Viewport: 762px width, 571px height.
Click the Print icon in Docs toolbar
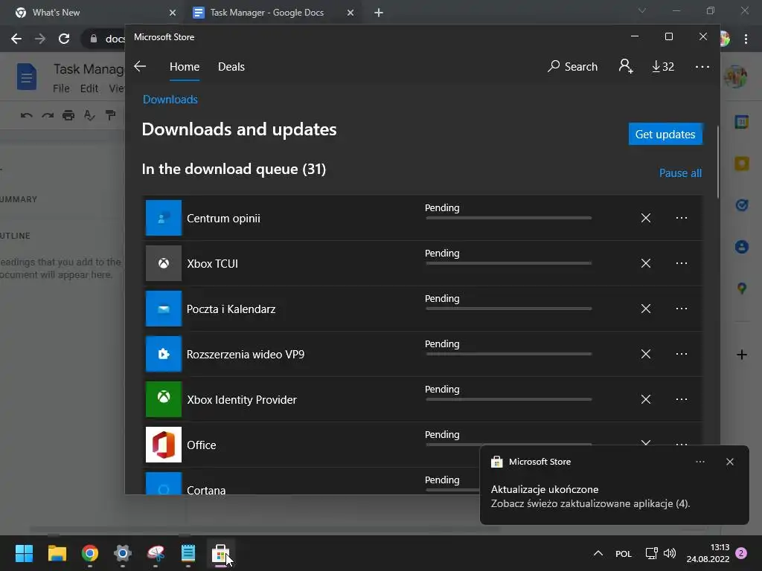click(x=68, y=115)
